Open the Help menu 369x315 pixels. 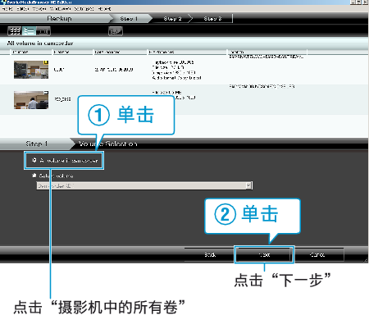point(104,9)
